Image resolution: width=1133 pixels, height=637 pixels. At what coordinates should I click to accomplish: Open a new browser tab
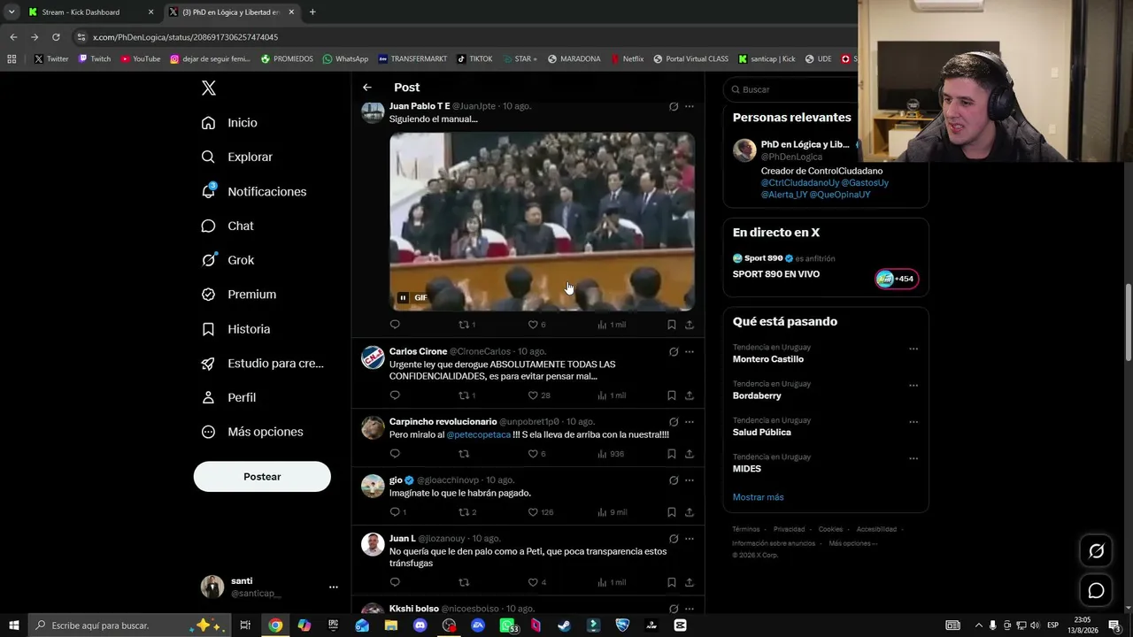pyautogui.click(x=312, y=12)
